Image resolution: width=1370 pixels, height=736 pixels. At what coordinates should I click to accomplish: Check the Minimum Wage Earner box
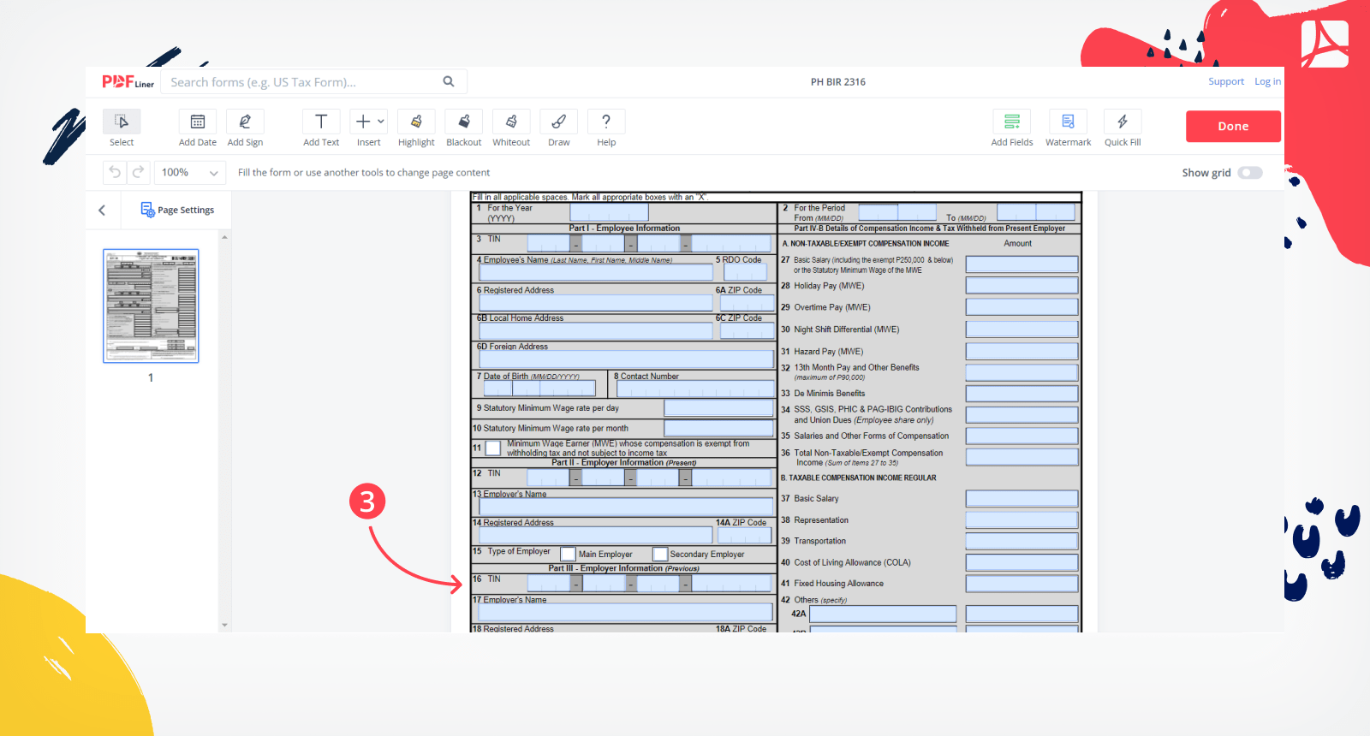pos(493,448)
